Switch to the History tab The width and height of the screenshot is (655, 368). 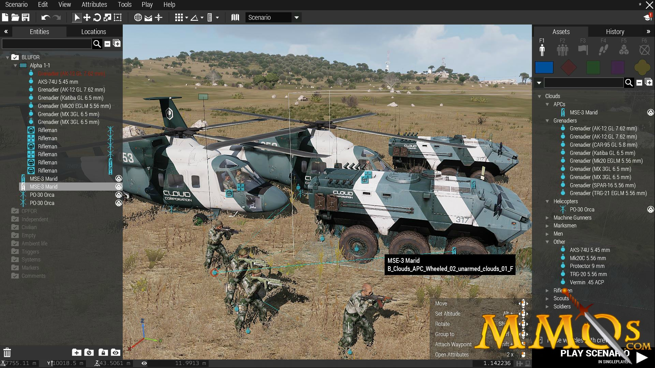tap(615, 32)
